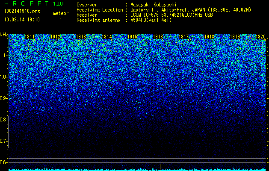This screenshot has width=269, height=171.
Task: Click the 1917 time marker
Action: (x=183, y=37)
